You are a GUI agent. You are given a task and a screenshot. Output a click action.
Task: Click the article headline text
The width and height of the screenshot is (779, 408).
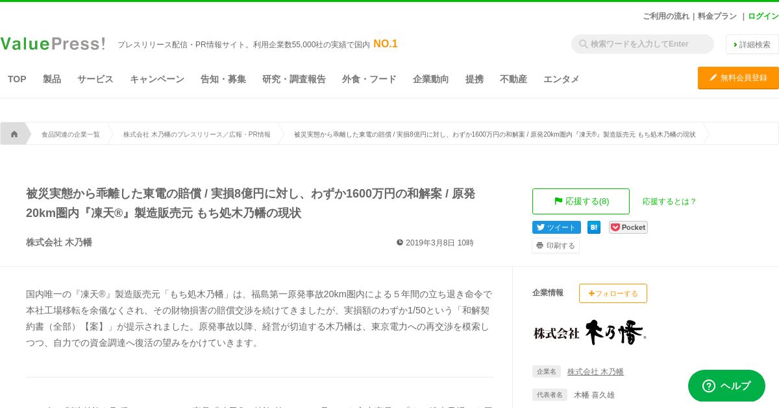tap(251, 203)
